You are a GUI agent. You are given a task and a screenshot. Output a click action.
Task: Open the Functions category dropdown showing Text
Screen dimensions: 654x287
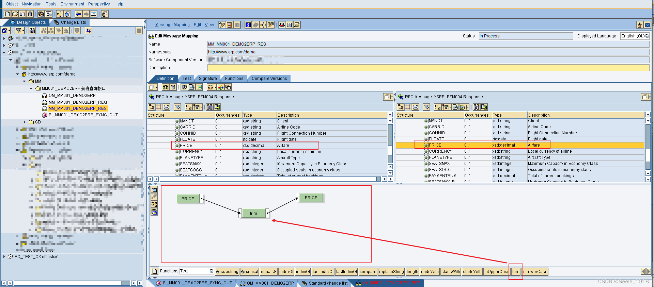212,271
